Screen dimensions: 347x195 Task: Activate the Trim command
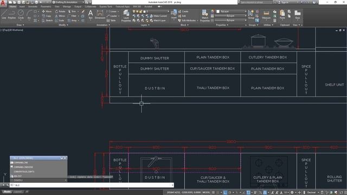[x=72, y=11]
